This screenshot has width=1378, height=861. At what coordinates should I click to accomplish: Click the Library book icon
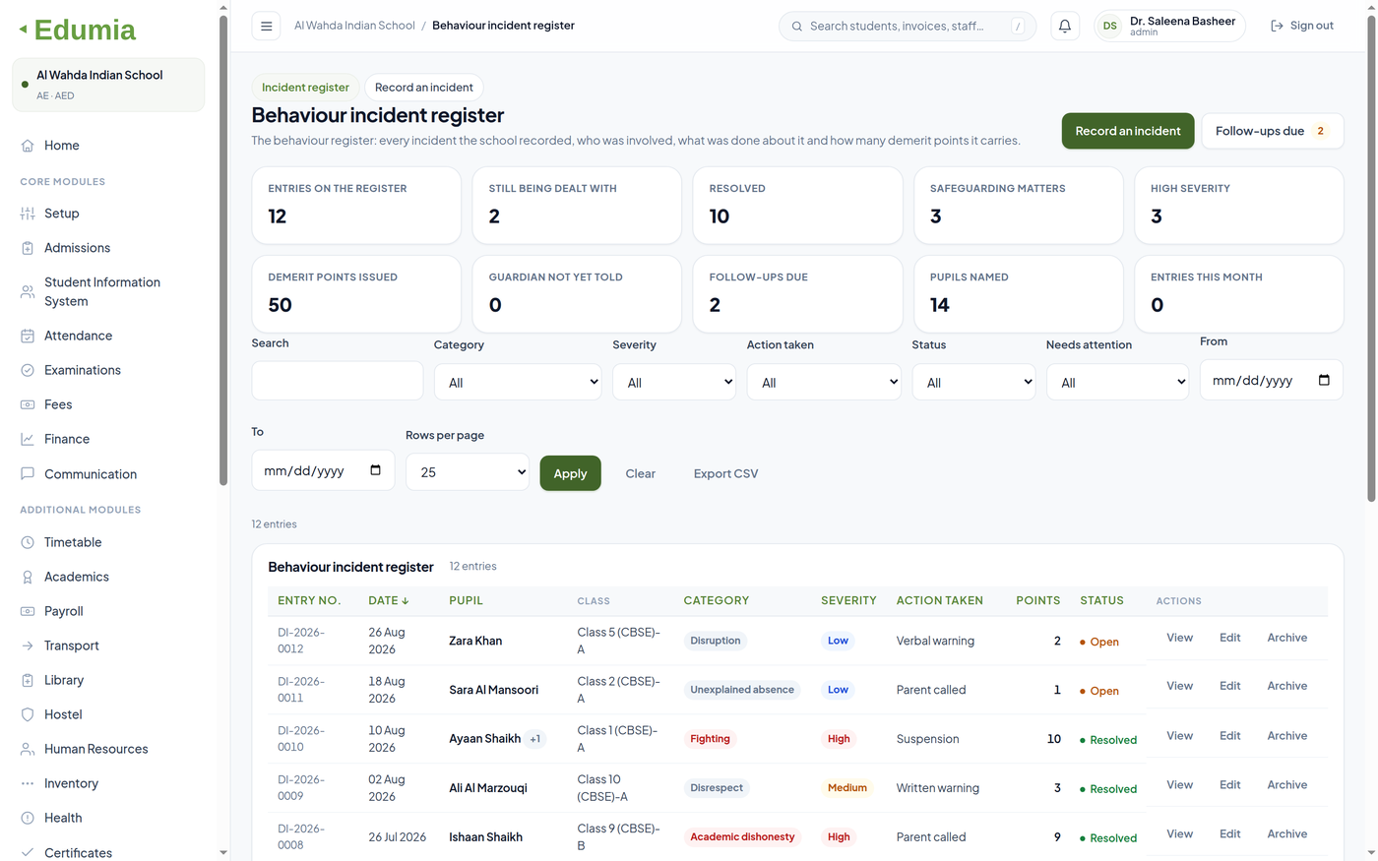[28, 680]
